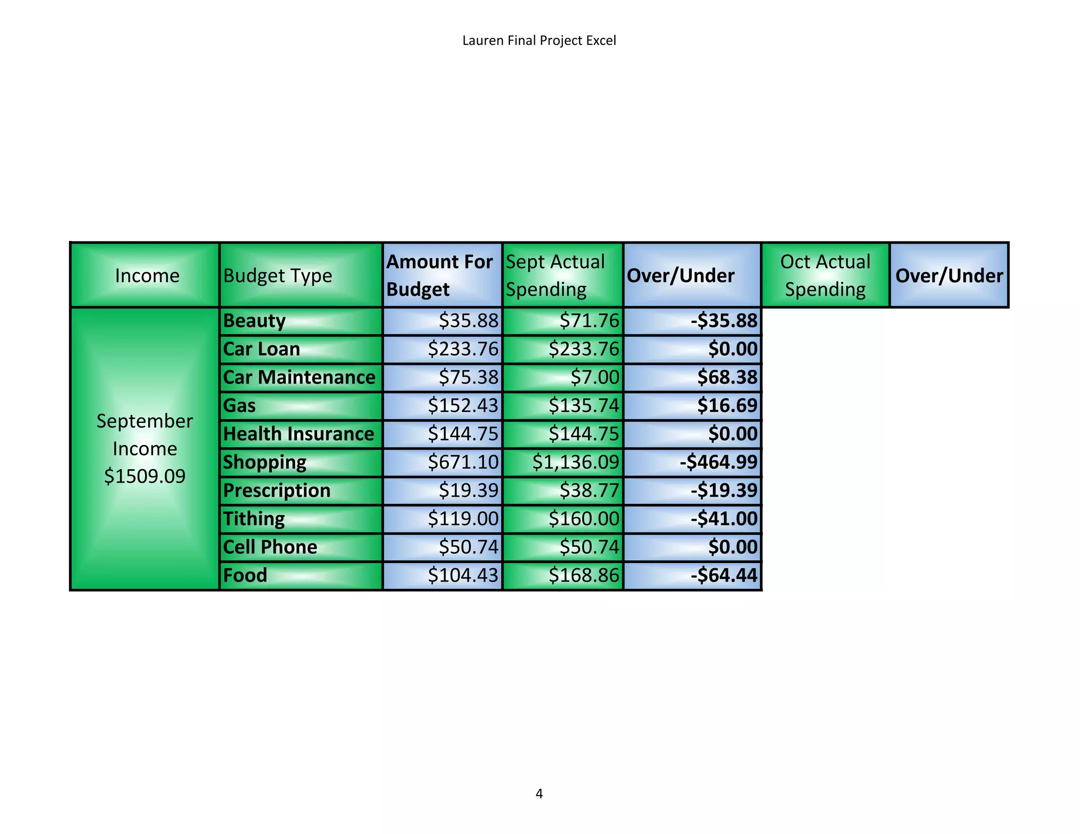Click the $1,136.09 Shopping Sept spending
This screenshot has width=1080, height=834.
563,462
